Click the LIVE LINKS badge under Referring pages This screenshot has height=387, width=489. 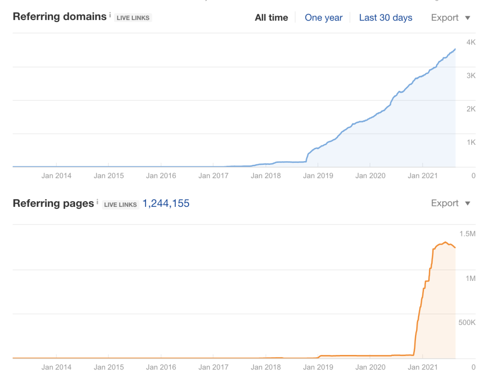pyautogui.click(x=120, y=204)
